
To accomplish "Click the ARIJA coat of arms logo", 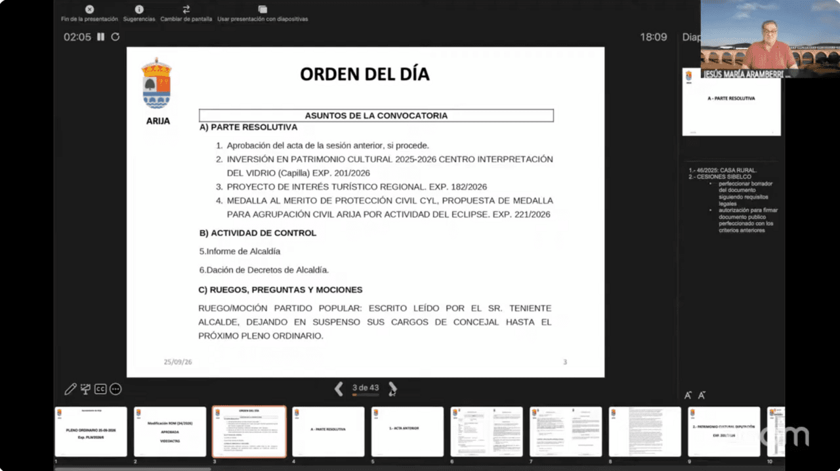I will 156,83.
